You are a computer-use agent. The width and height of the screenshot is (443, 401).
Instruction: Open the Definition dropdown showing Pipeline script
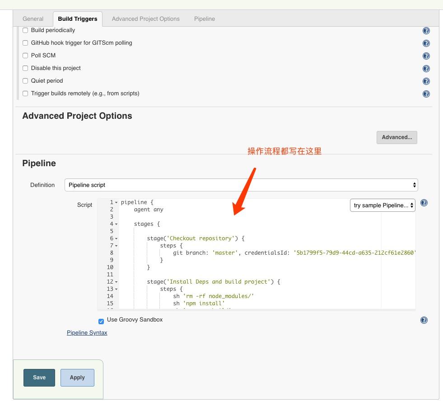coord(242,185)
